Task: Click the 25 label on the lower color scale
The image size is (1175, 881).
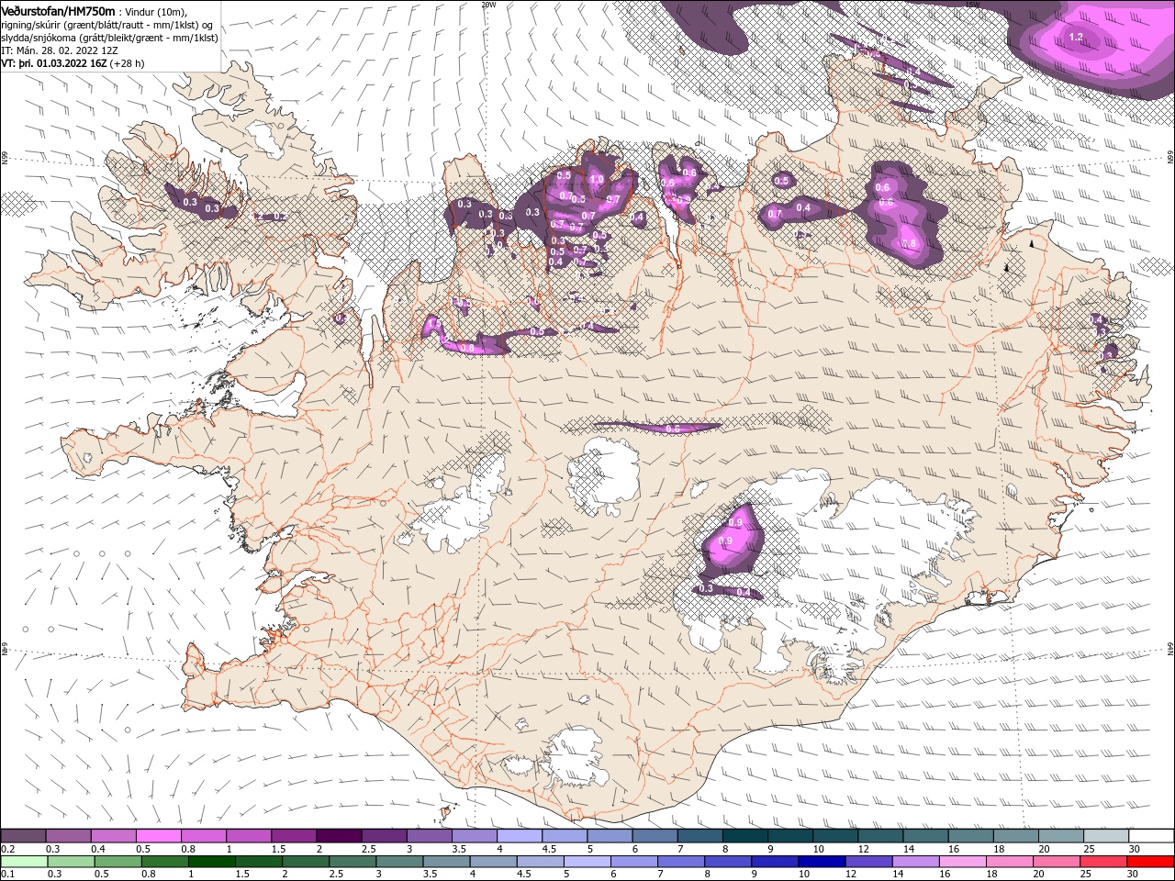Action: click(1086, 875)
